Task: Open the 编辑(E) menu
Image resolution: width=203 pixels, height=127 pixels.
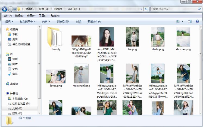Action: pyautogui.click(x=19, y=16)
